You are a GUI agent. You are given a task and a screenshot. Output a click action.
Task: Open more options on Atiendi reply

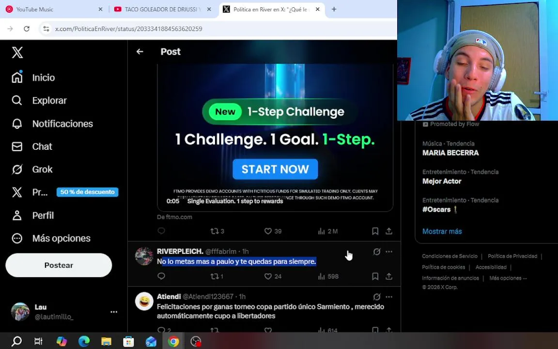(x=389, y=297)
